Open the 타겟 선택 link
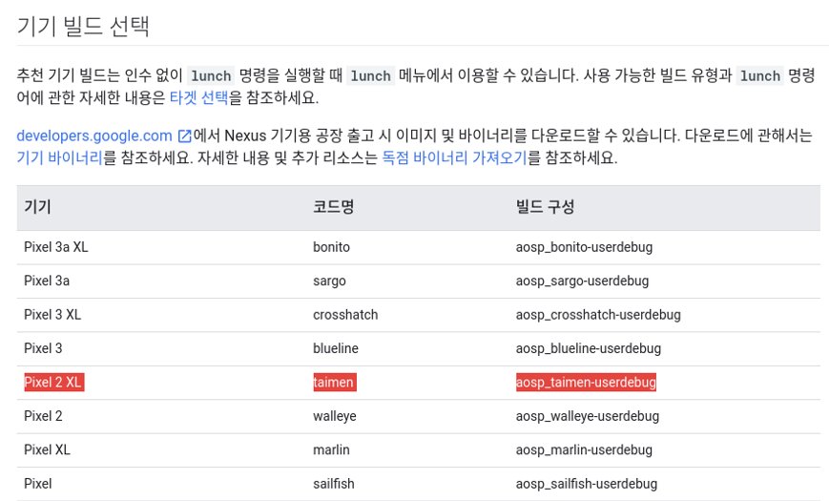The height and width of the screenshot is (501, 829). point(198,98)
